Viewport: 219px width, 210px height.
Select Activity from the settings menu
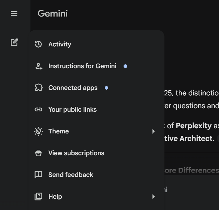coord(60,44)
